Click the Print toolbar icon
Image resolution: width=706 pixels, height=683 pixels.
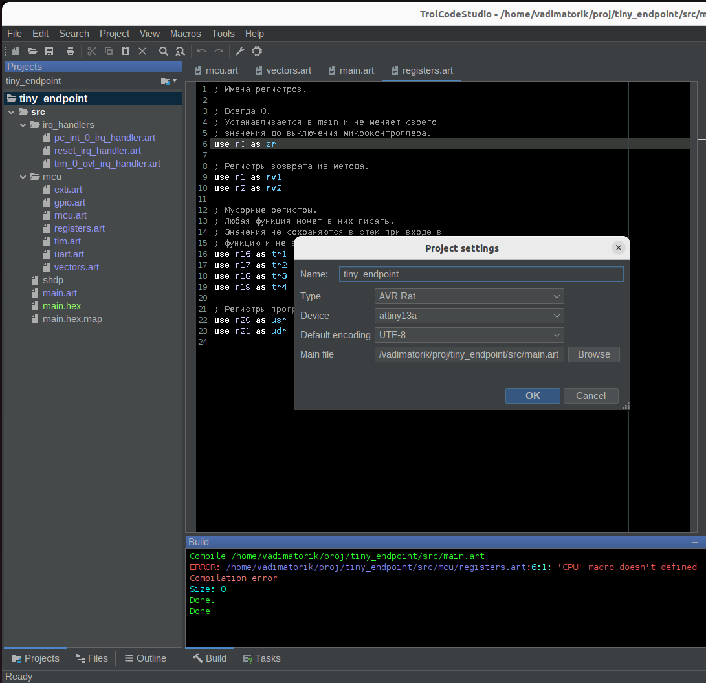click(71, 51)
